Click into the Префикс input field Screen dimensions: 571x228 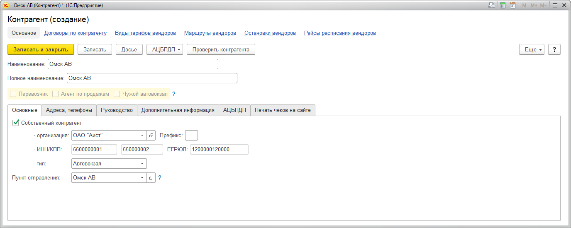191,136
